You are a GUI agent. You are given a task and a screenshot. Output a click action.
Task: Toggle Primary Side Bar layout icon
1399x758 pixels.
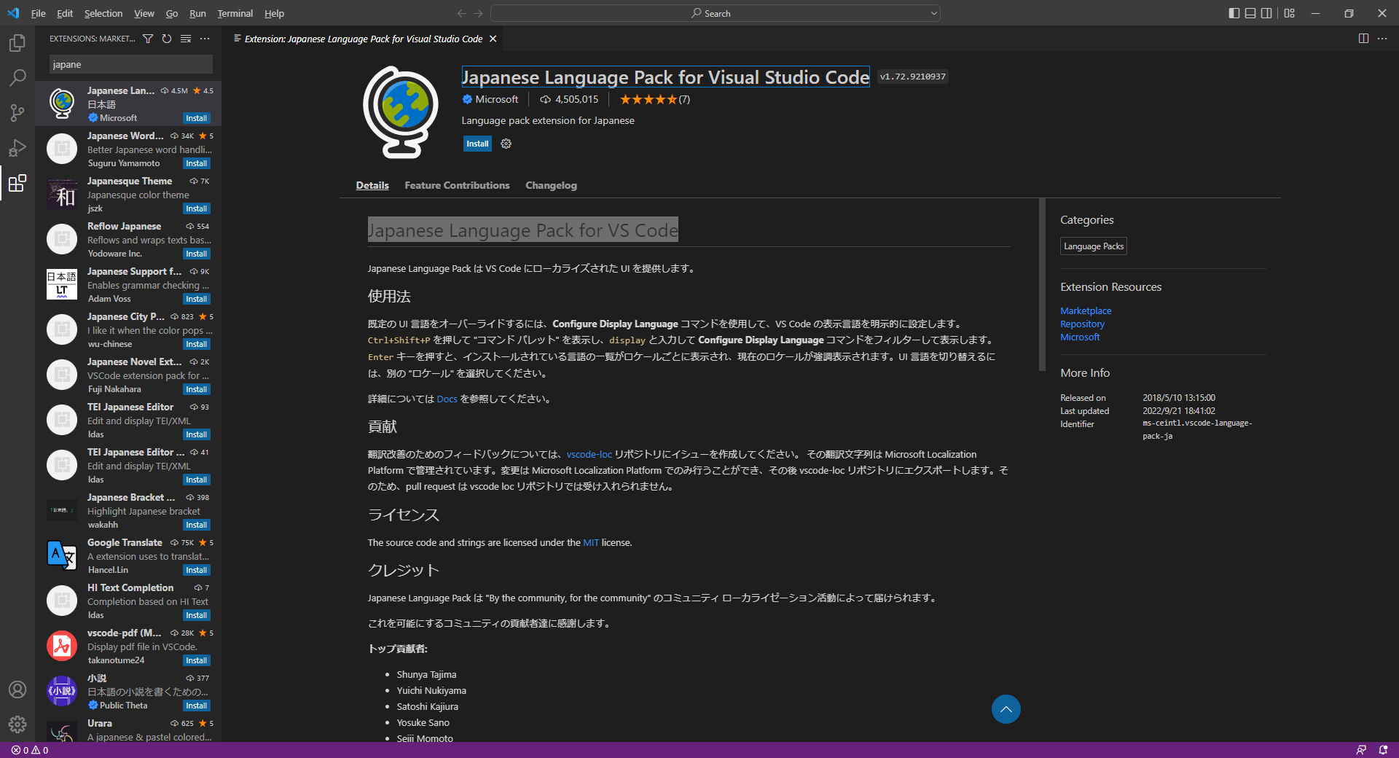(1234, 13)
